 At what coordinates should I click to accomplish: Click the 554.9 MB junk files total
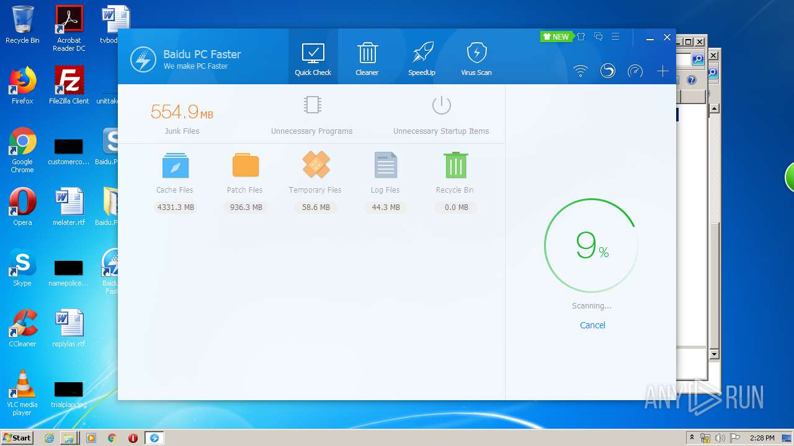pyautogui.click(x=182, y=112)
